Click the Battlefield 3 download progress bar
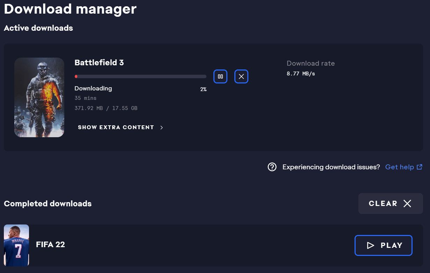Viewport: 430px width, 273px height. [140, 76]
